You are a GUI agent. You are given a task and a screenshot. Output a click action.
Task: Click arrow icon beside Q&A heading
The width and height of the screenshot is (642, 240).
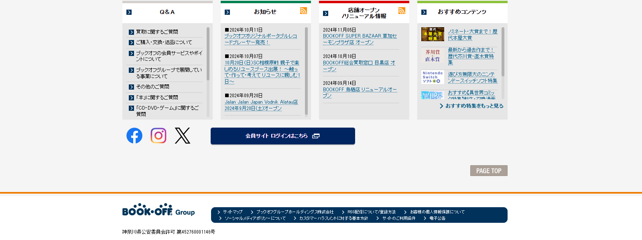129,12
